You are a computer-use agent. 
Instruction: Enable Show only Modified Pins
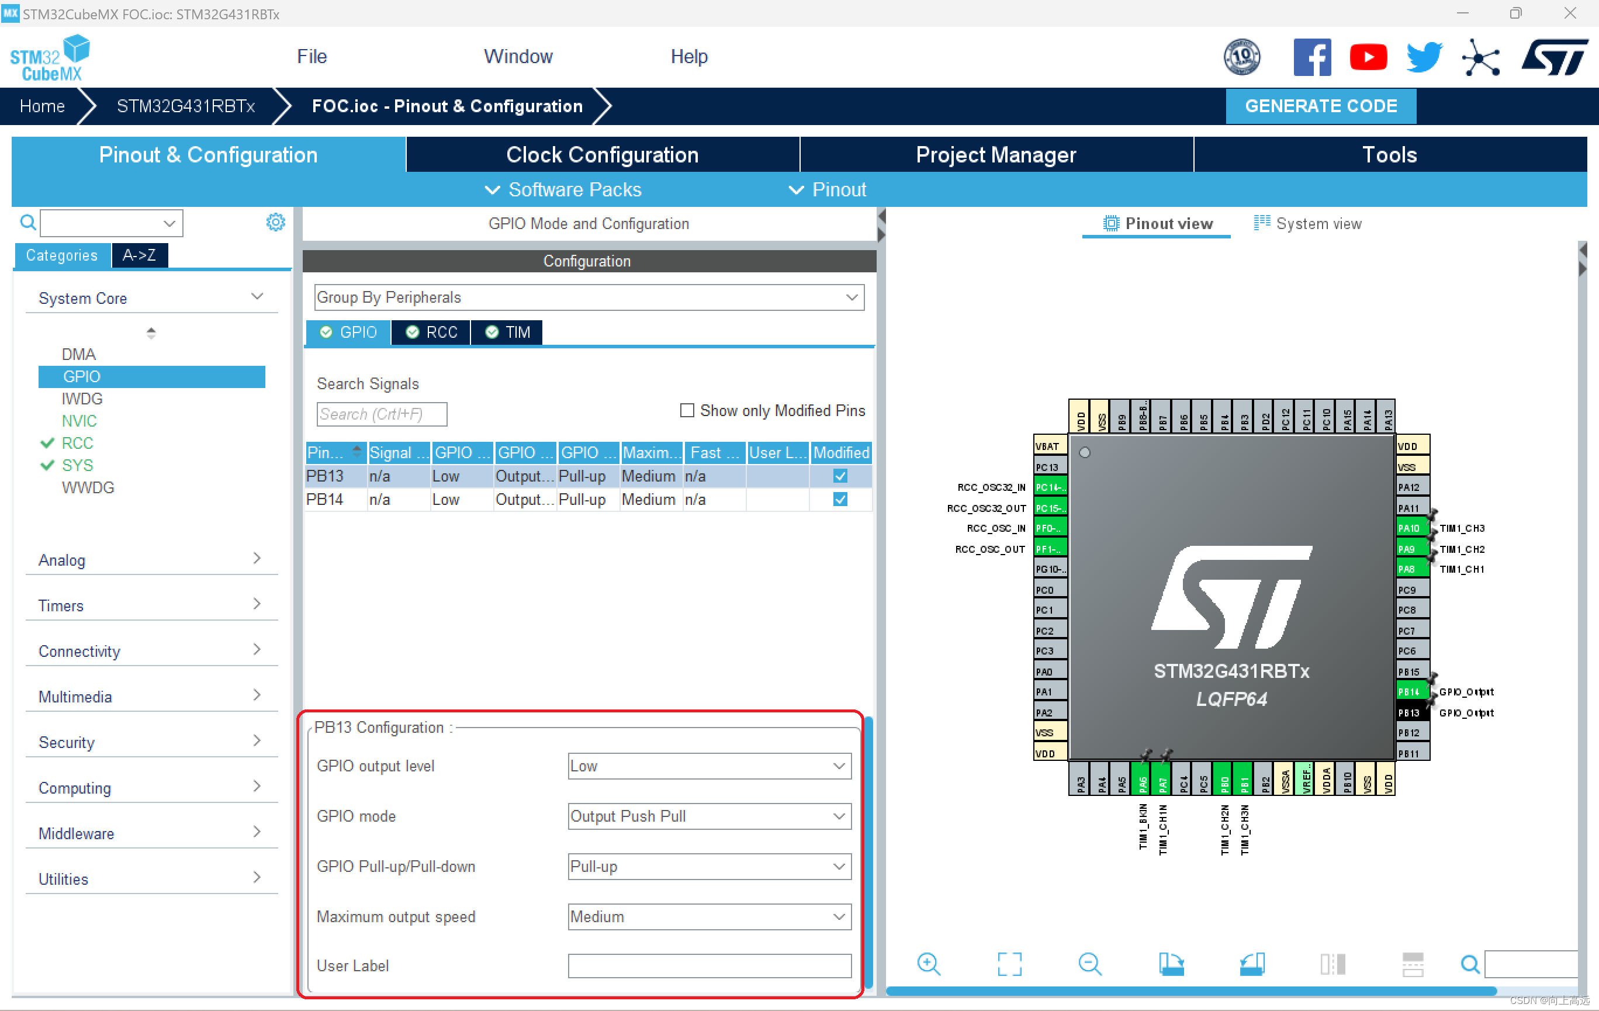687,410
